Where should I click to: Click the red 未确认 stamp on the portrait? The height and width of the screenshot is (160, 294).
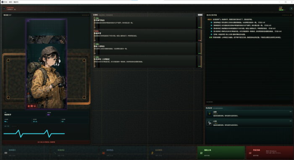[32, 106]
